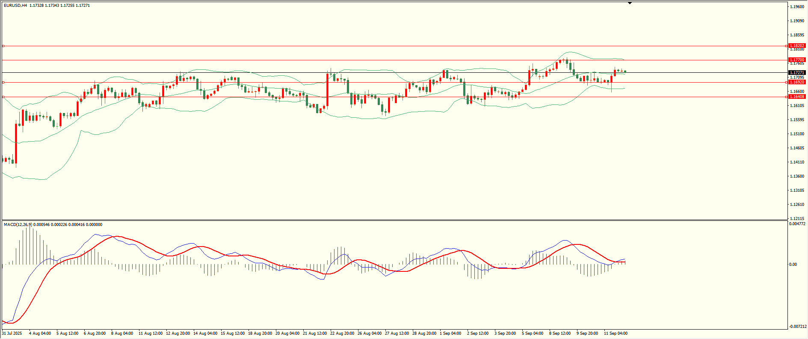Click the 1 Sep 04:00 time label
This screenshot has width=808, height=339.
[450, 333]
